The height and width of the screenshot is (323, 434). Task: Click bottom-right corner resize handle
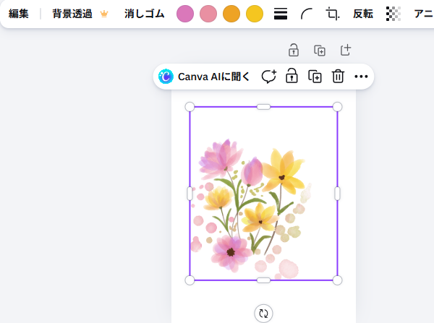coord(337,280)
